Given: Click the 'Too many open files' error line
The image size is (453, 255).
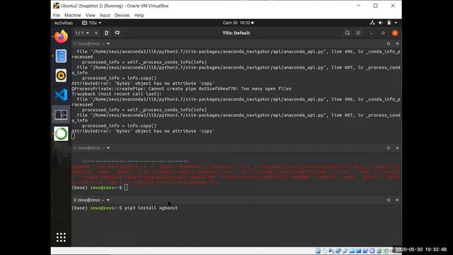Looking at the screenshot, I should point(181,89).
